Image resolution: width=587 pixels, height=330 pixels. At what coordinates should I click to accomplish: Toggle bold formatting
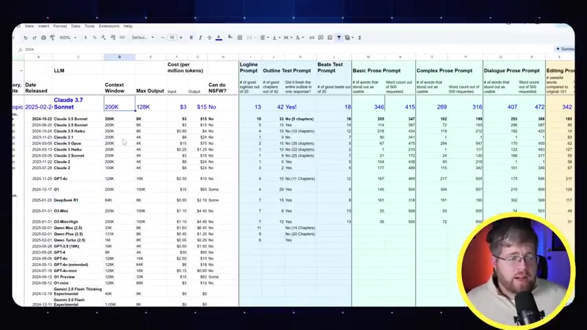pyautogui.click(x=191, y=38)
